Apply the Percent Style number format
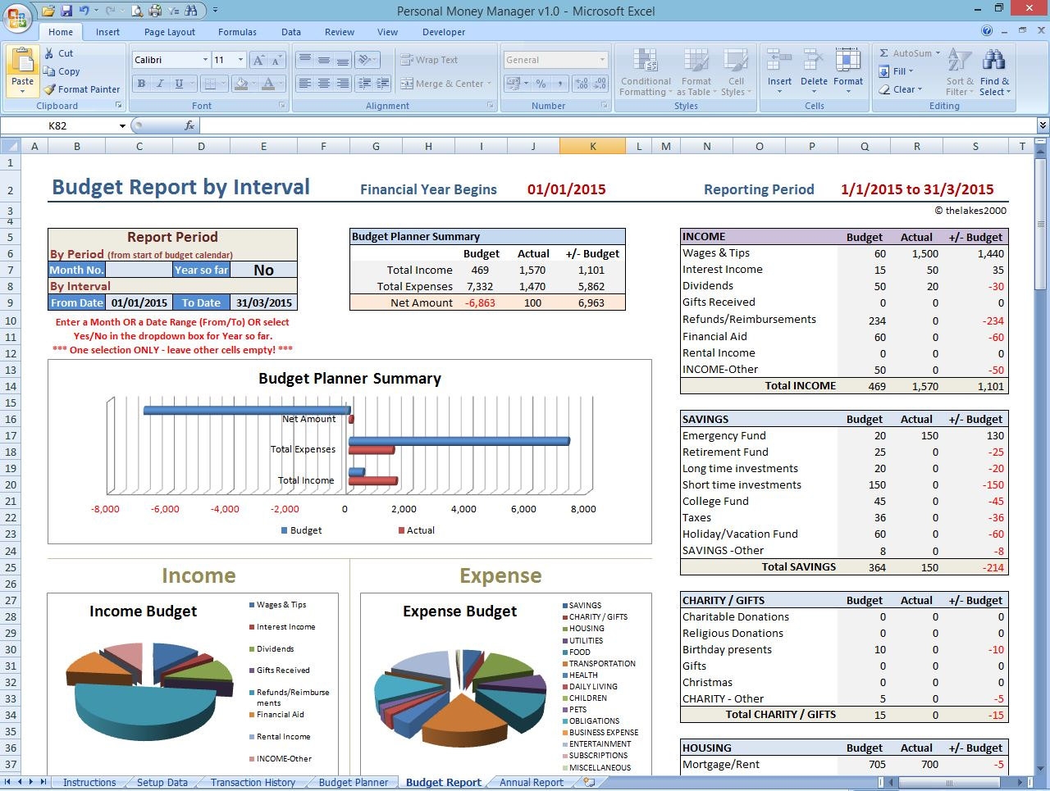Screen dimensions: 1050x791 pos(541,83)
